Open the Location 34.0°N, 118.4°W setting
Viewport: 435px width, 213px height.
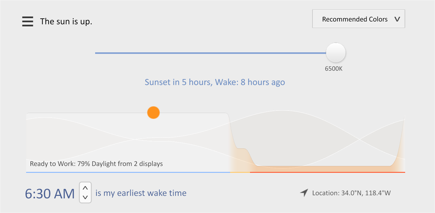click(x=351, y=193)
